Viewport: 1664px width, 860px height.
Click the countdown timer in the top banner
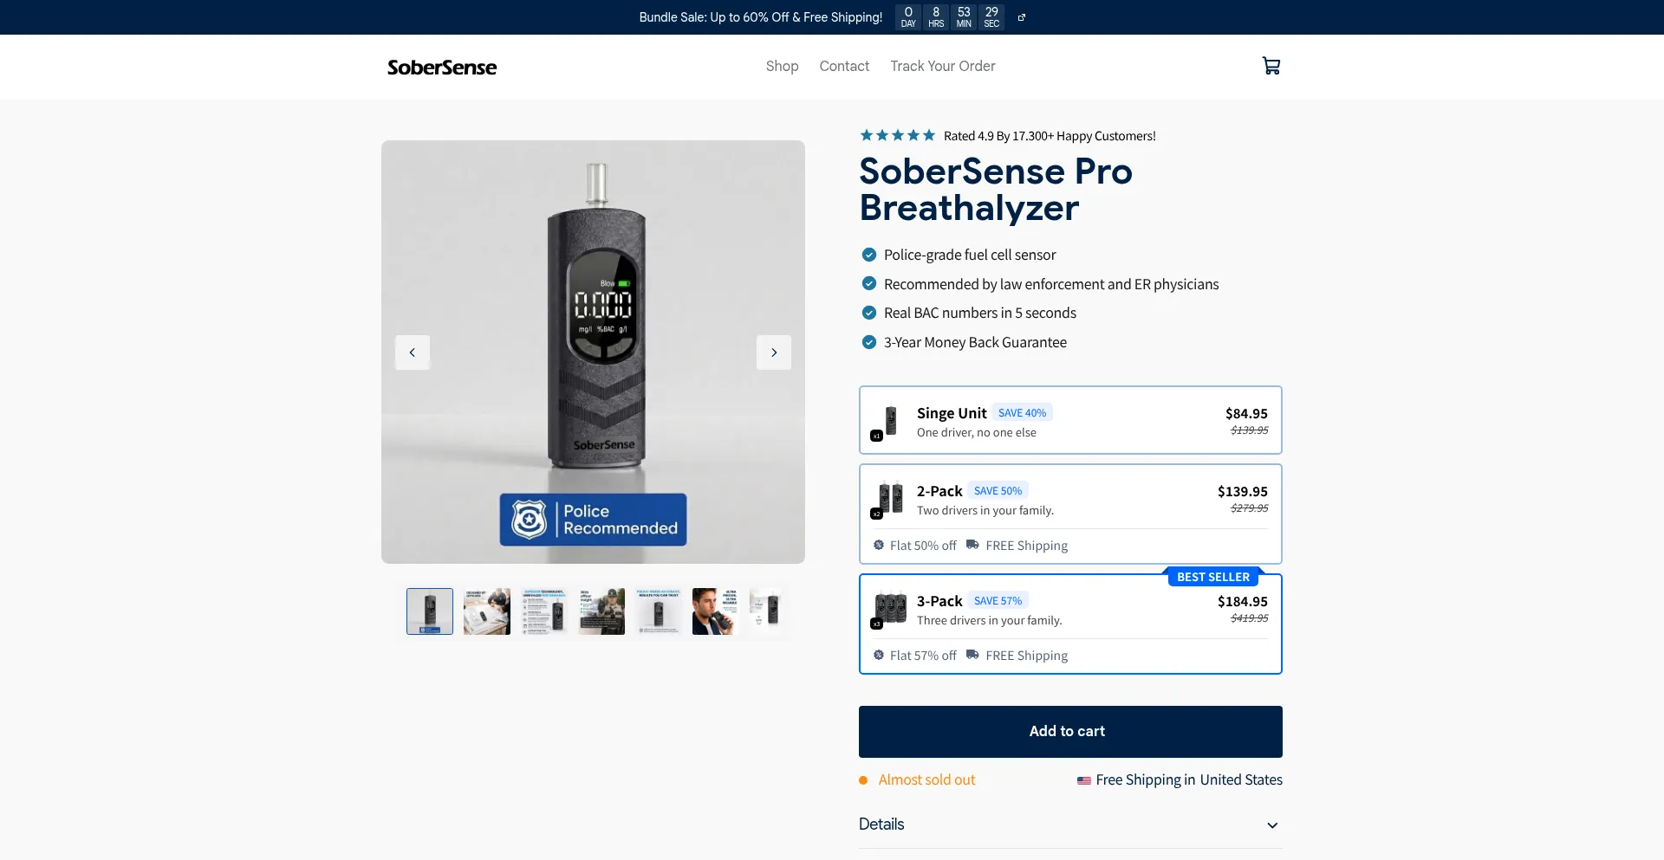pos(950,17)
